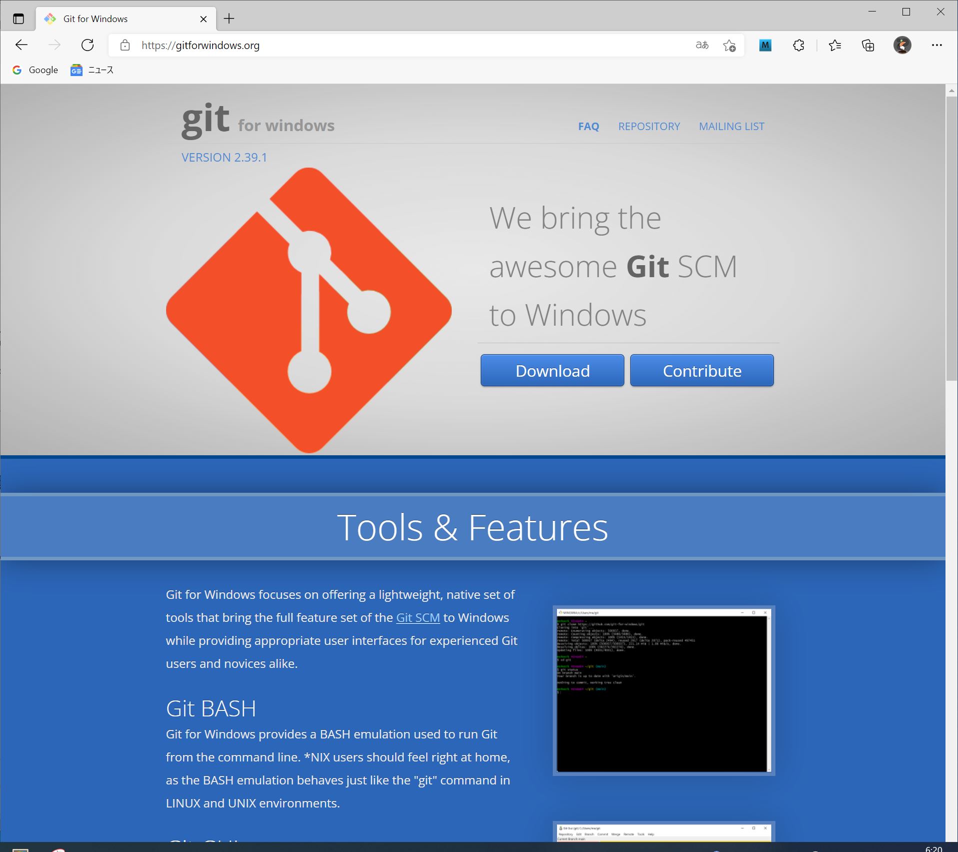Follow the Git SCM hyperlink

click(418, 617)
